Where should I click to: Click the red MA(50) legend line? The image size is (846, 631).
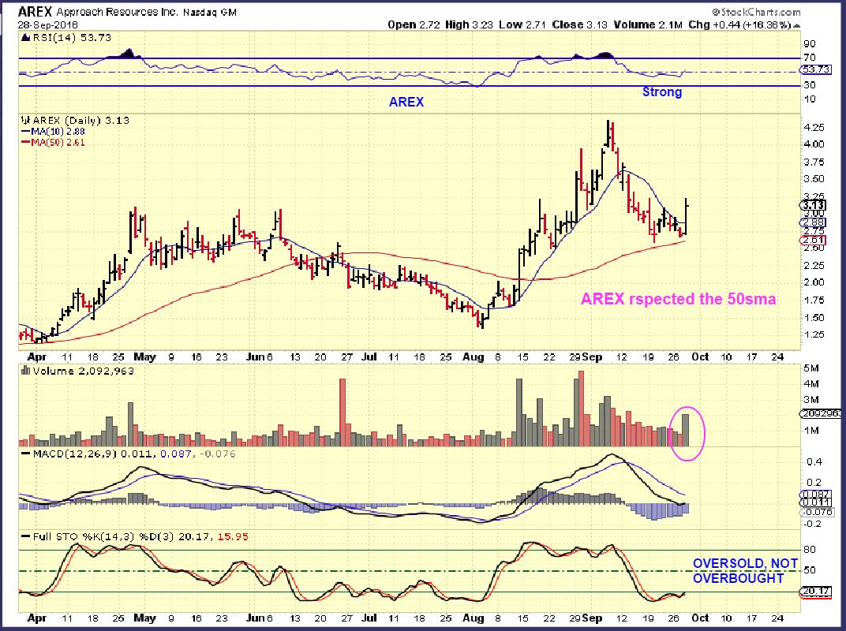(25, 143)
